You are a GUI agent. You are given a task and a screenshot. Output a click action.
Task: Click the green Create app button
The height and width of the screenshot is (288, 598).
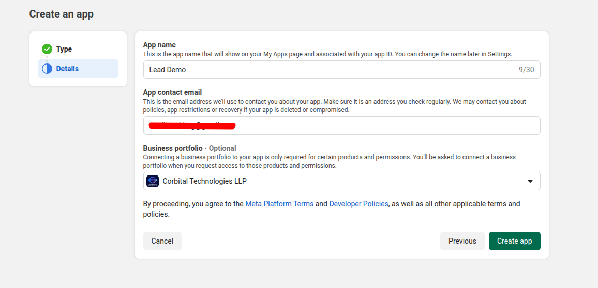[514, 241]
